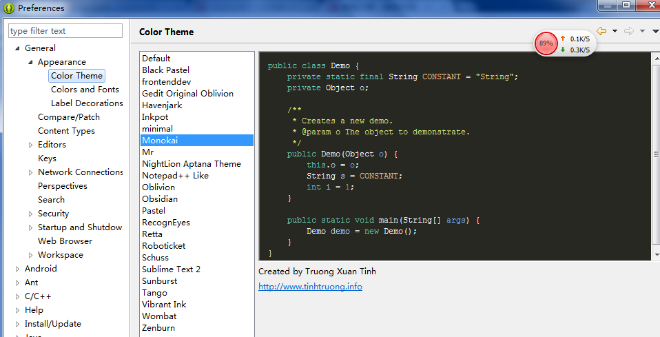Expand the Security tree node
Screen dimensions: 660x337
click(30, 214)
